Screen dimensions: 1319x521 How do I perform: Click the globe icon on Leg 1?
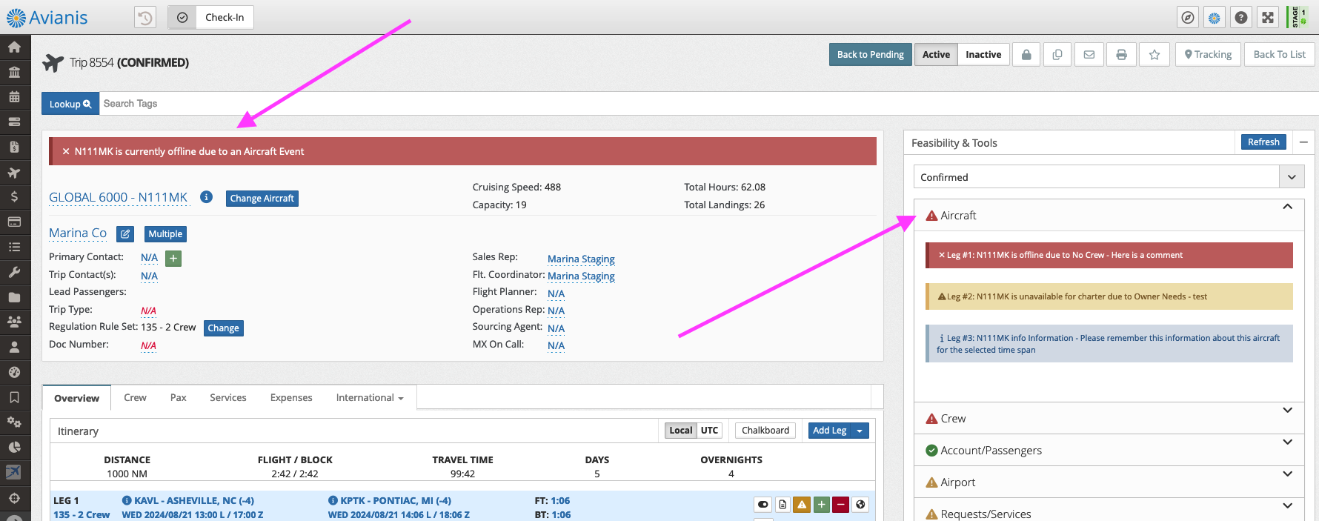[x=860, y=505]
